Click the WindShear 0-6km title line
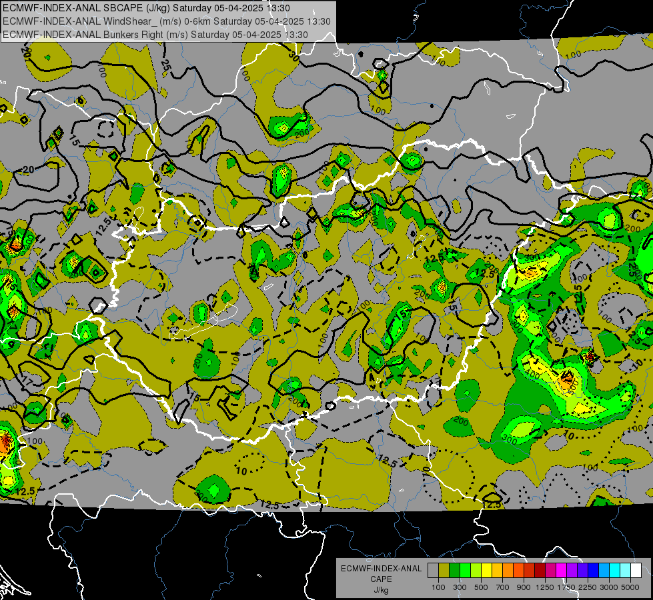 [x=167, y=21]
